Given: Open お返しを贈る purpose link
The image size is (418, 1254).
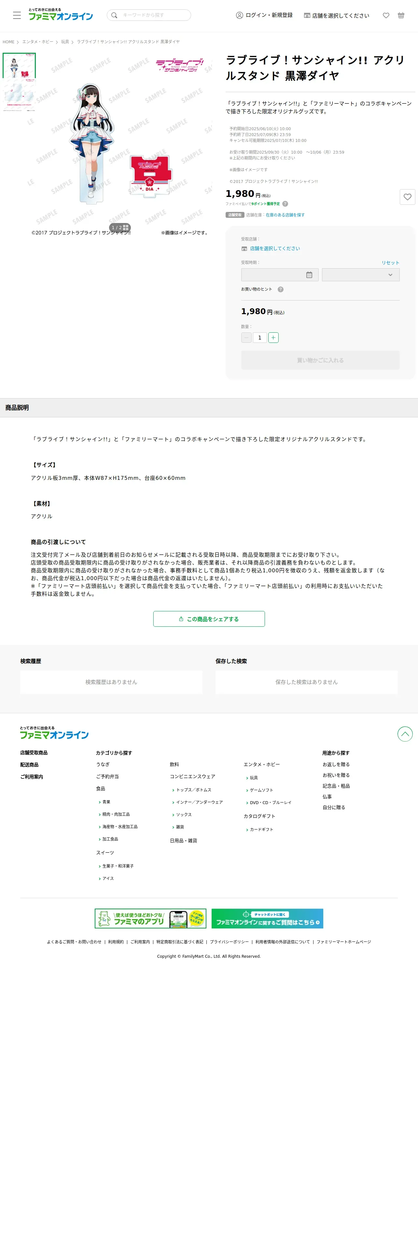Looking at the screenshot, I should pyautogui.click(x=336, y=764).
